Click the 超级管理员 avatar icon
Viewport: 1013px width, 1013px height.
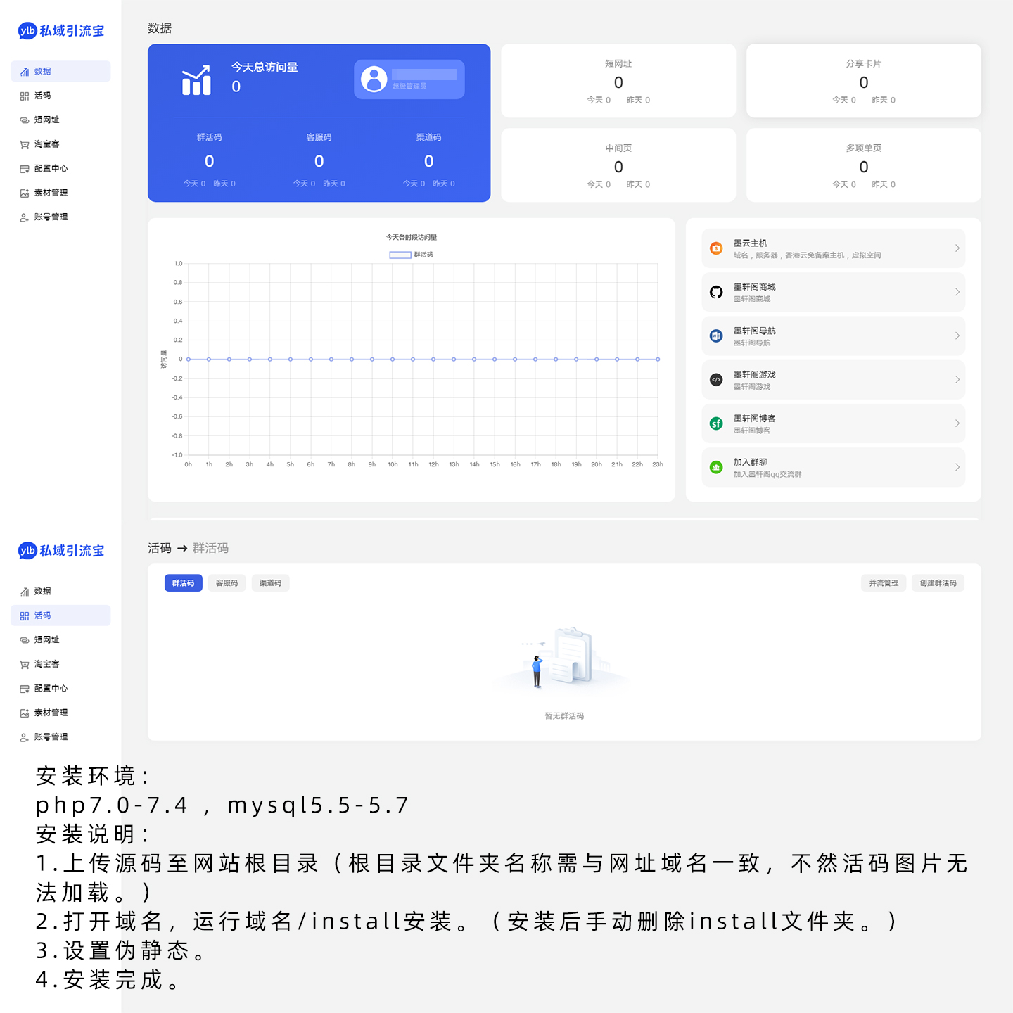click(373, 79)
